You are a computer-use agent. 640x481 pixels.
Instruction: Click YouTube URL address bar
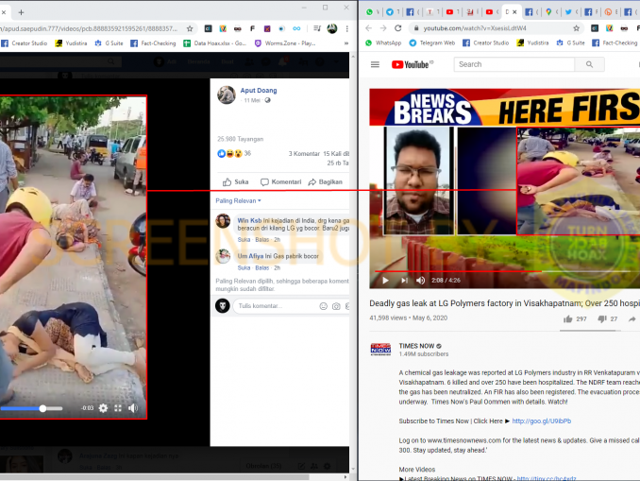[x=494, y=28]
